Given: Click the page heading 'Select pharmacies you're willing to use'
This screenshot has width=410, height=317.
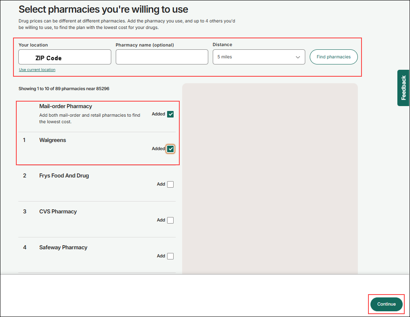Looking at the screenshot, I should tap(103, 9).
